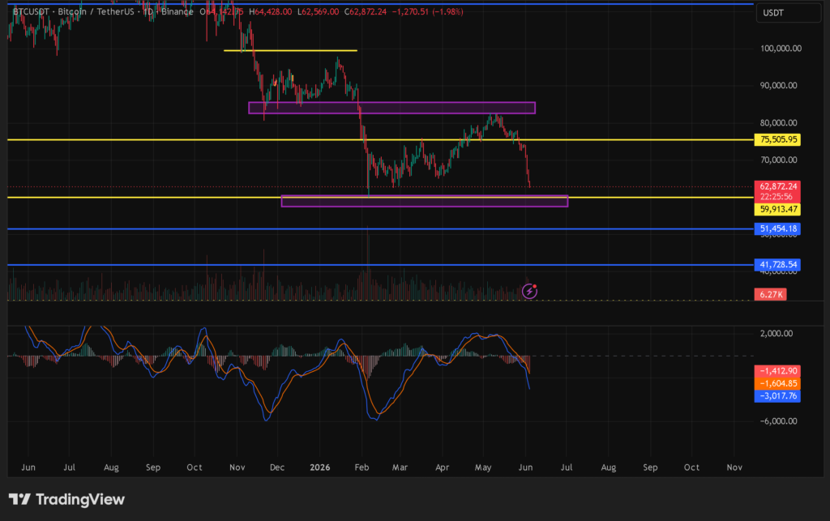Open the USDT currency selector
Image resolution: width=830 pixels, height=521 pixels.
pos(788,13)
